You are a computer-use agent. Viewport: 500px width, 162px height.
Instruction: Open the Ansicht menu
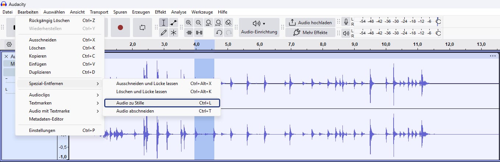pyautogui.click(x=77, y=12)
